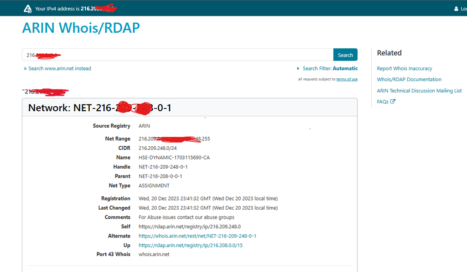Open external link icon next to FAQs
Image resolution: width=467 pixels, height=272 pixels.
(x=393, y=102)
